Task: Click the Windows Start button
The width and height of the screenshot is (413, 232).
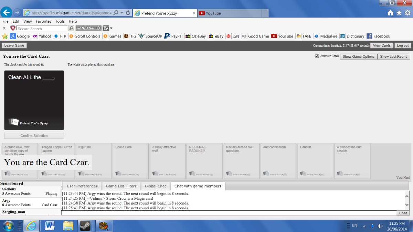Action: 8,226
